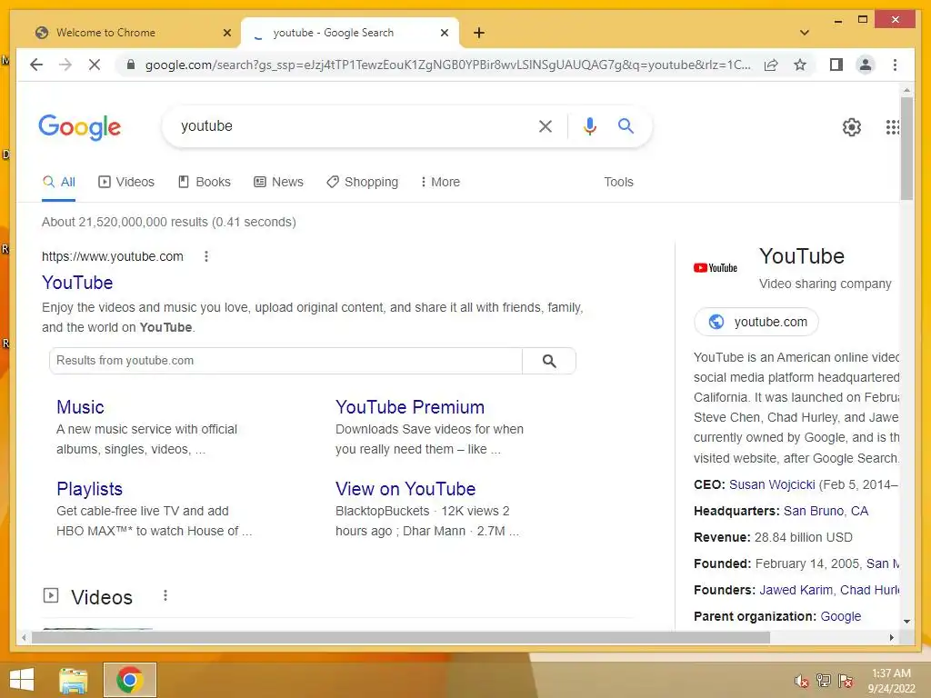Click the Google logo
Image resolution: width=931 pixels, height=698 pixels.
tap(80, 126)
